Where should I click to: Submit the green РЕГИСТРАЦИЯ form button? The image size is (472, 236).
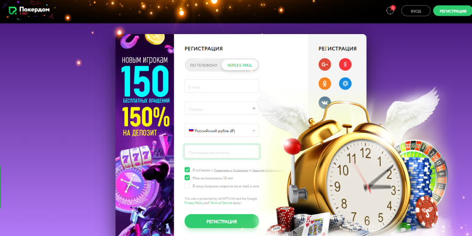click(221, 221)
